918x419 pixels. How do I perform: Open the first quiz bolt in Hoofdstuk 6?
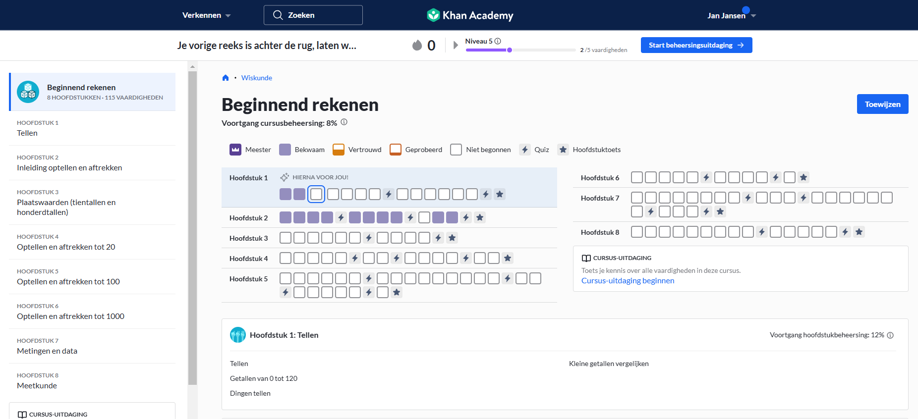(x=706, y=177)
